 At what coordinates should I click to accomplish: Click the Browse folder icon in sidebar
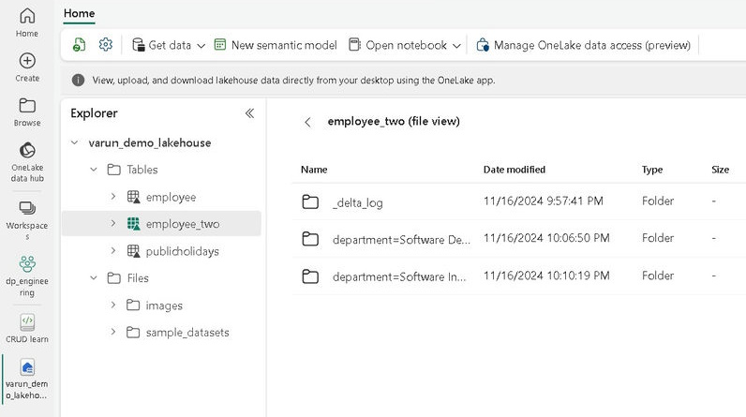point(27,106)
